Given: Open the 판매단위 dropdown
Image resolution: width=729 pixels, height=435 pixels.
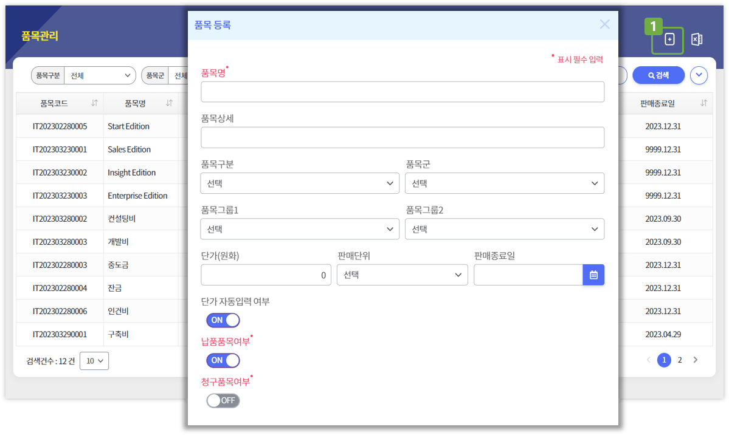Looking at the screenshot, I should coord(402,275).
